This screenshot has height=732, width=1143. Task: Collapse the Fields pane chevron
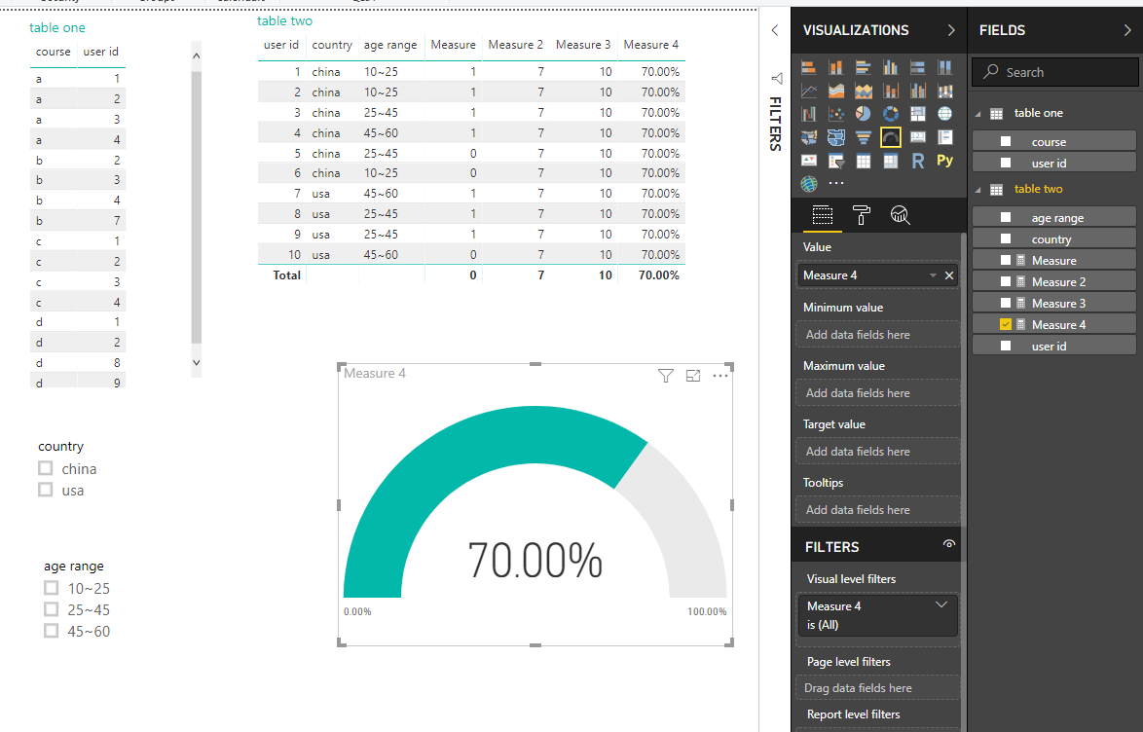(1127, 30)
